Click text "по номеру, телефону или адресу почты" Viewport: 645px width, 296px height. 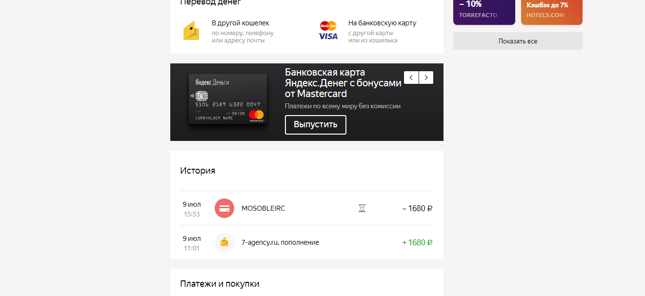click(242, 37)
